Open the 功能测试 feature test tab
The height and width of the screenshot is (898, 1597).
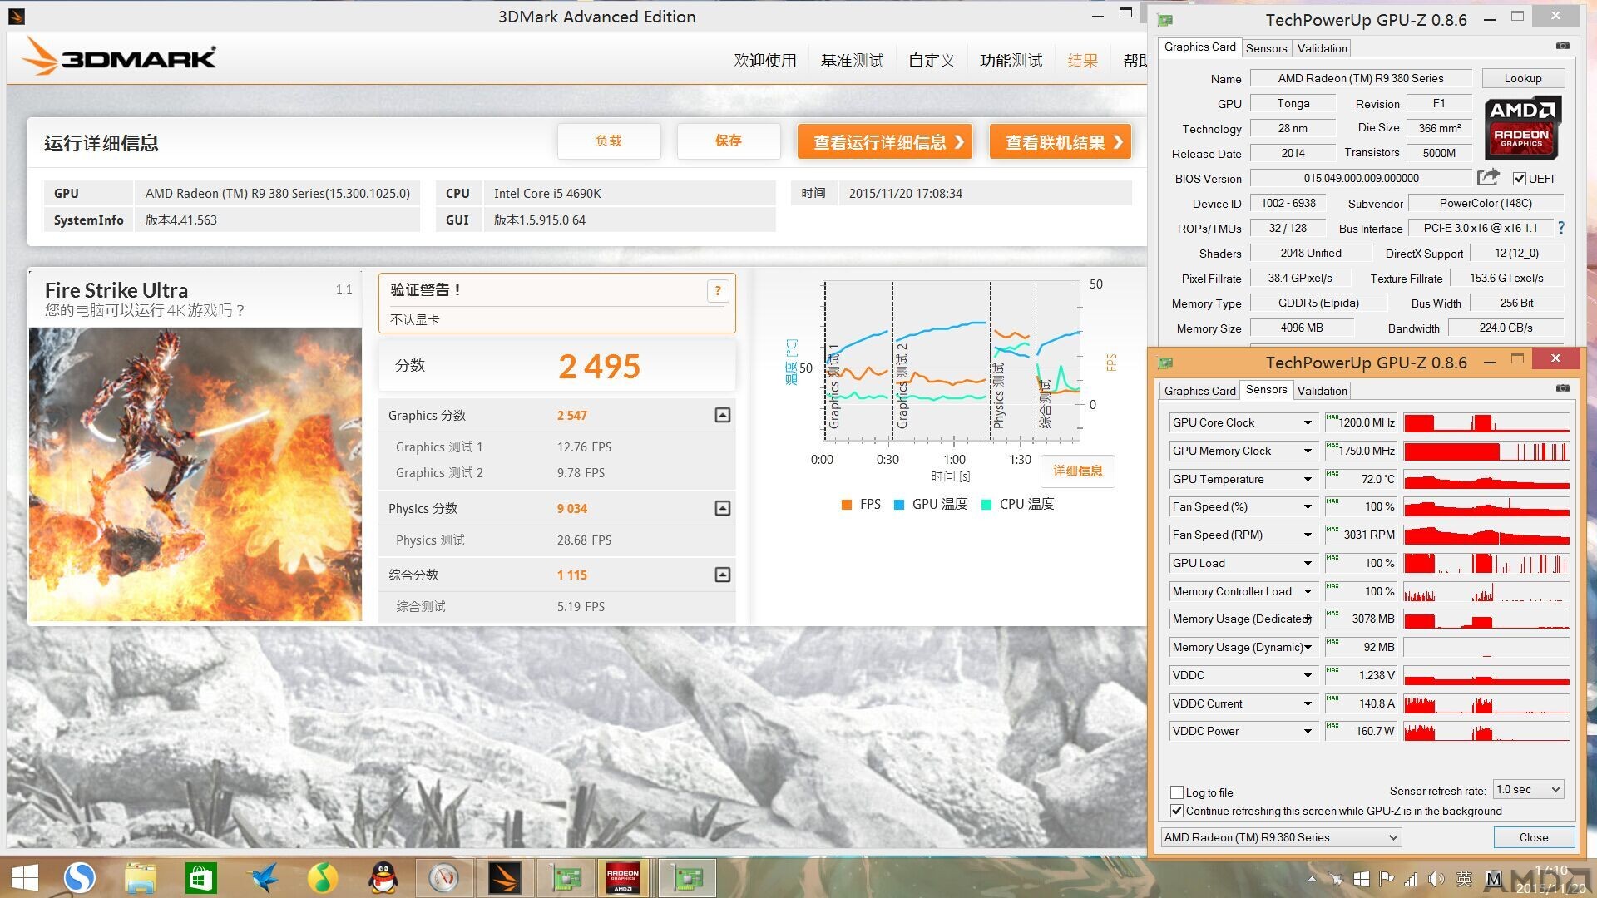coord(1011,61)
